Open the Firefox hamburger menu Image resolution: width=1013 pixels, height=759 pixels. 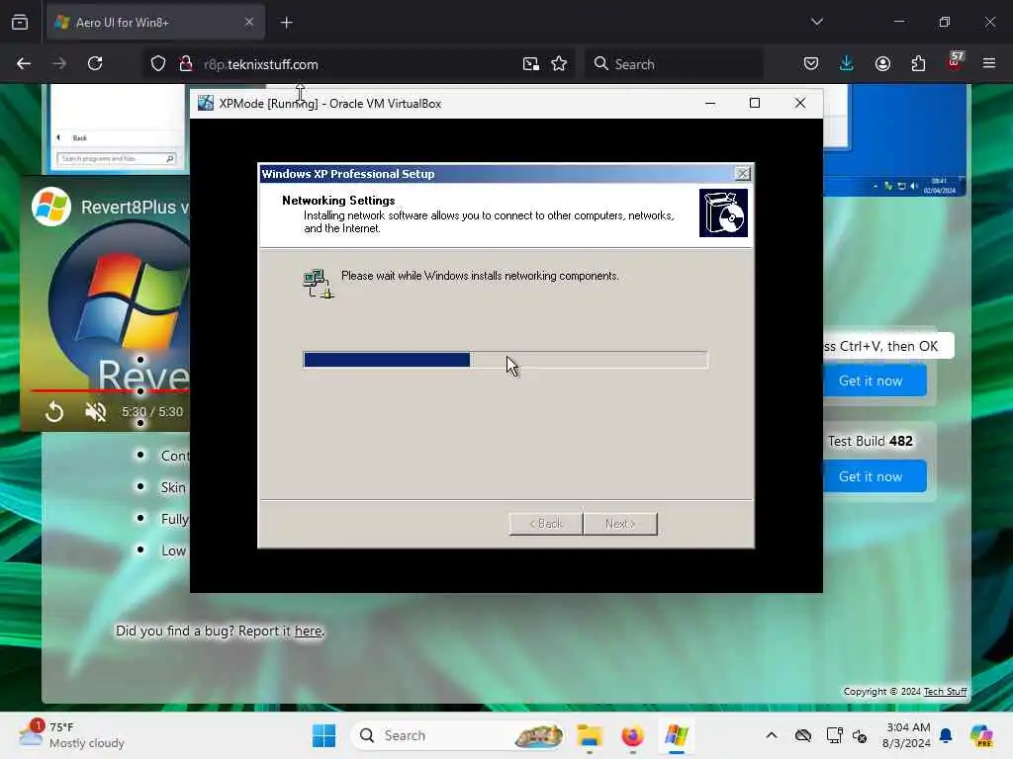click(989, 63)
